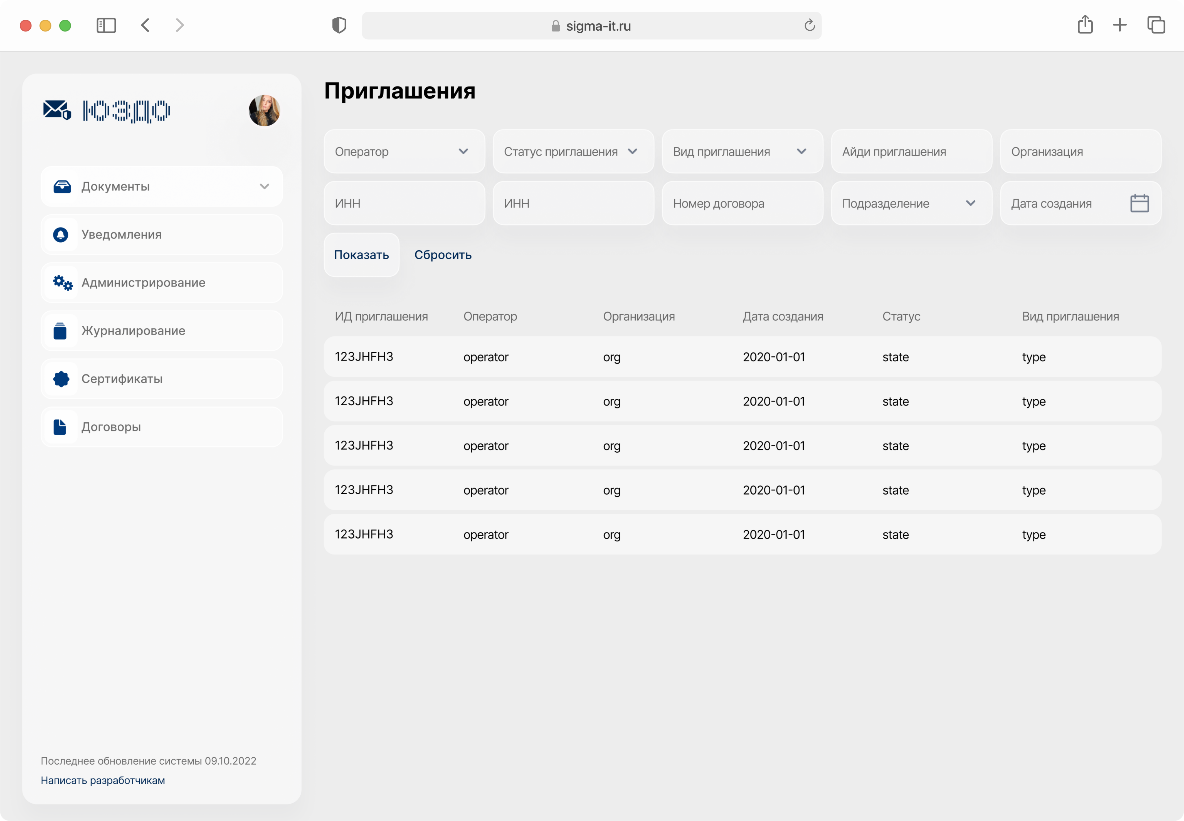Screen dimensions: 1184x821
Task: Open the user profile avatar
Action: [x=264, y=110]
